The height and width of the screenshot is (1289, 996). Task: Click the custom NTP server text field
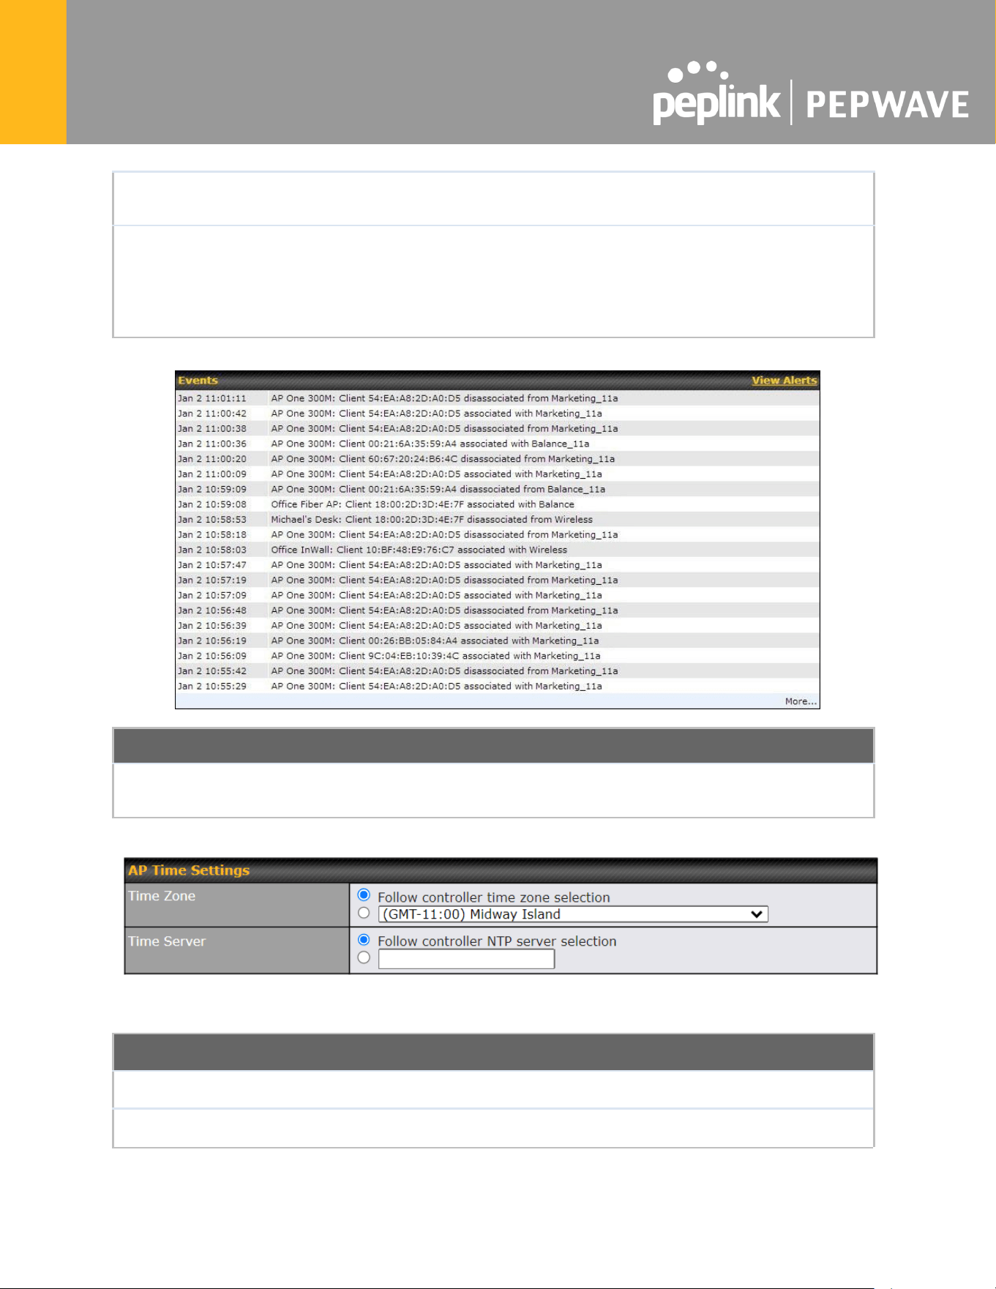[466, 959]
